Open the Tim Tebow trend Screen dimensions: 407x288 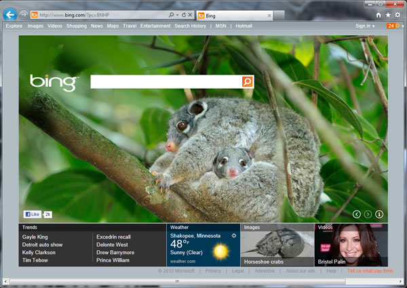click(35, 260)
